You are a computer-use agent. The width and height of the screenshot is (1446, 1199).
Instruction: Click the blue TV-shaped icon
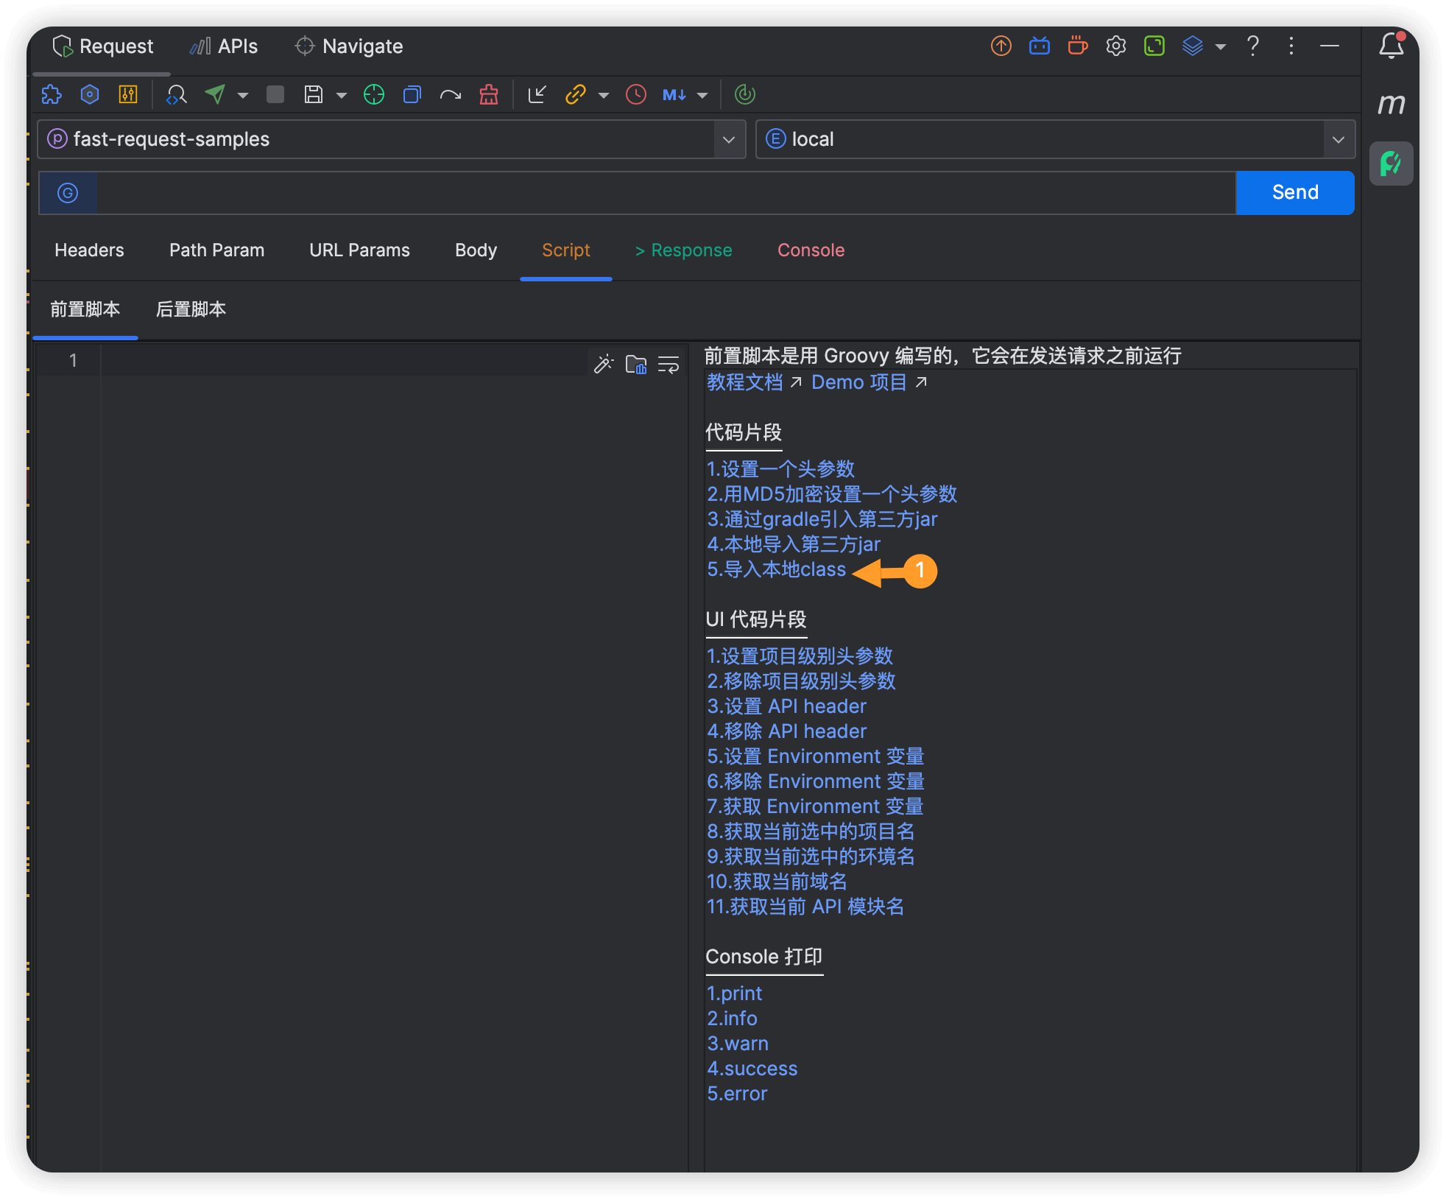1040,46
